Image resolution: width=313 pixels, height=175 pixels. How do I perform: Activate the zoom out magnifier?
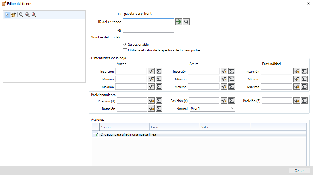[28, 14]
